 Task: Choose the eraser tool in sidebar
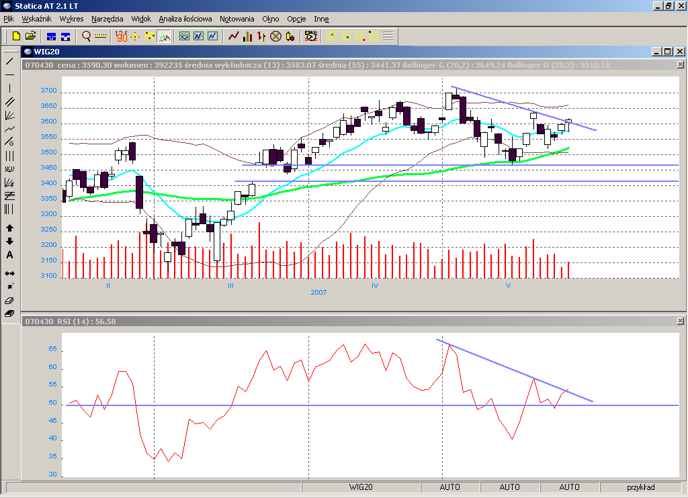point(9,300)
